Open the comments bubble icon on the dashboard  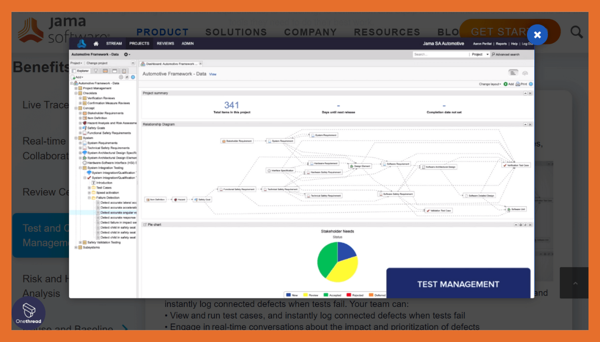tap(524, 73)
